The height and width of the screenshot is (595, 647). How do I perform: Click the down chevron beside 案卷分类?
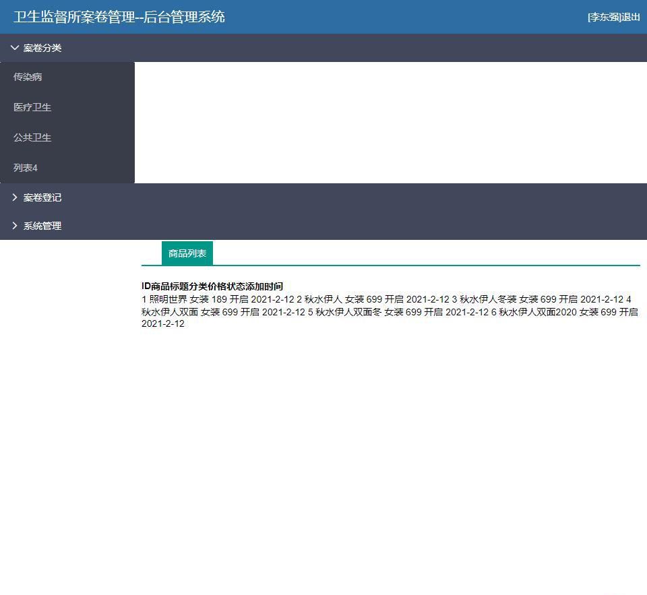click(15, 48)
